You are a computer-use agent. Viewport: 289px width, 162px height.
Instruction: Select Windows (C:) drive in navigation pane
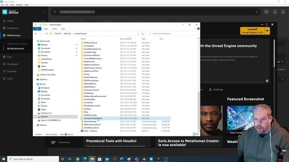[x=46, y=113]
